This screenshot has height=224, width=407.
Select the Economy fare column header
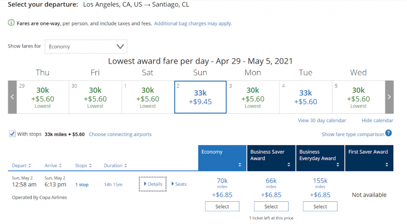(222, 158)
